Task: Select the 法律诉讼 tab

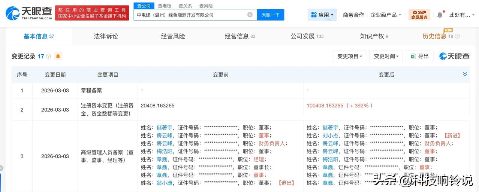Action: point(106,36)
